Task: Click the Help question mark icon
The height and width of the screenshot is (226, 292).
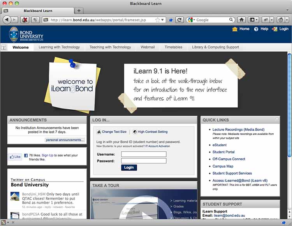Action: pyautogui.click(x=256, y=29)
